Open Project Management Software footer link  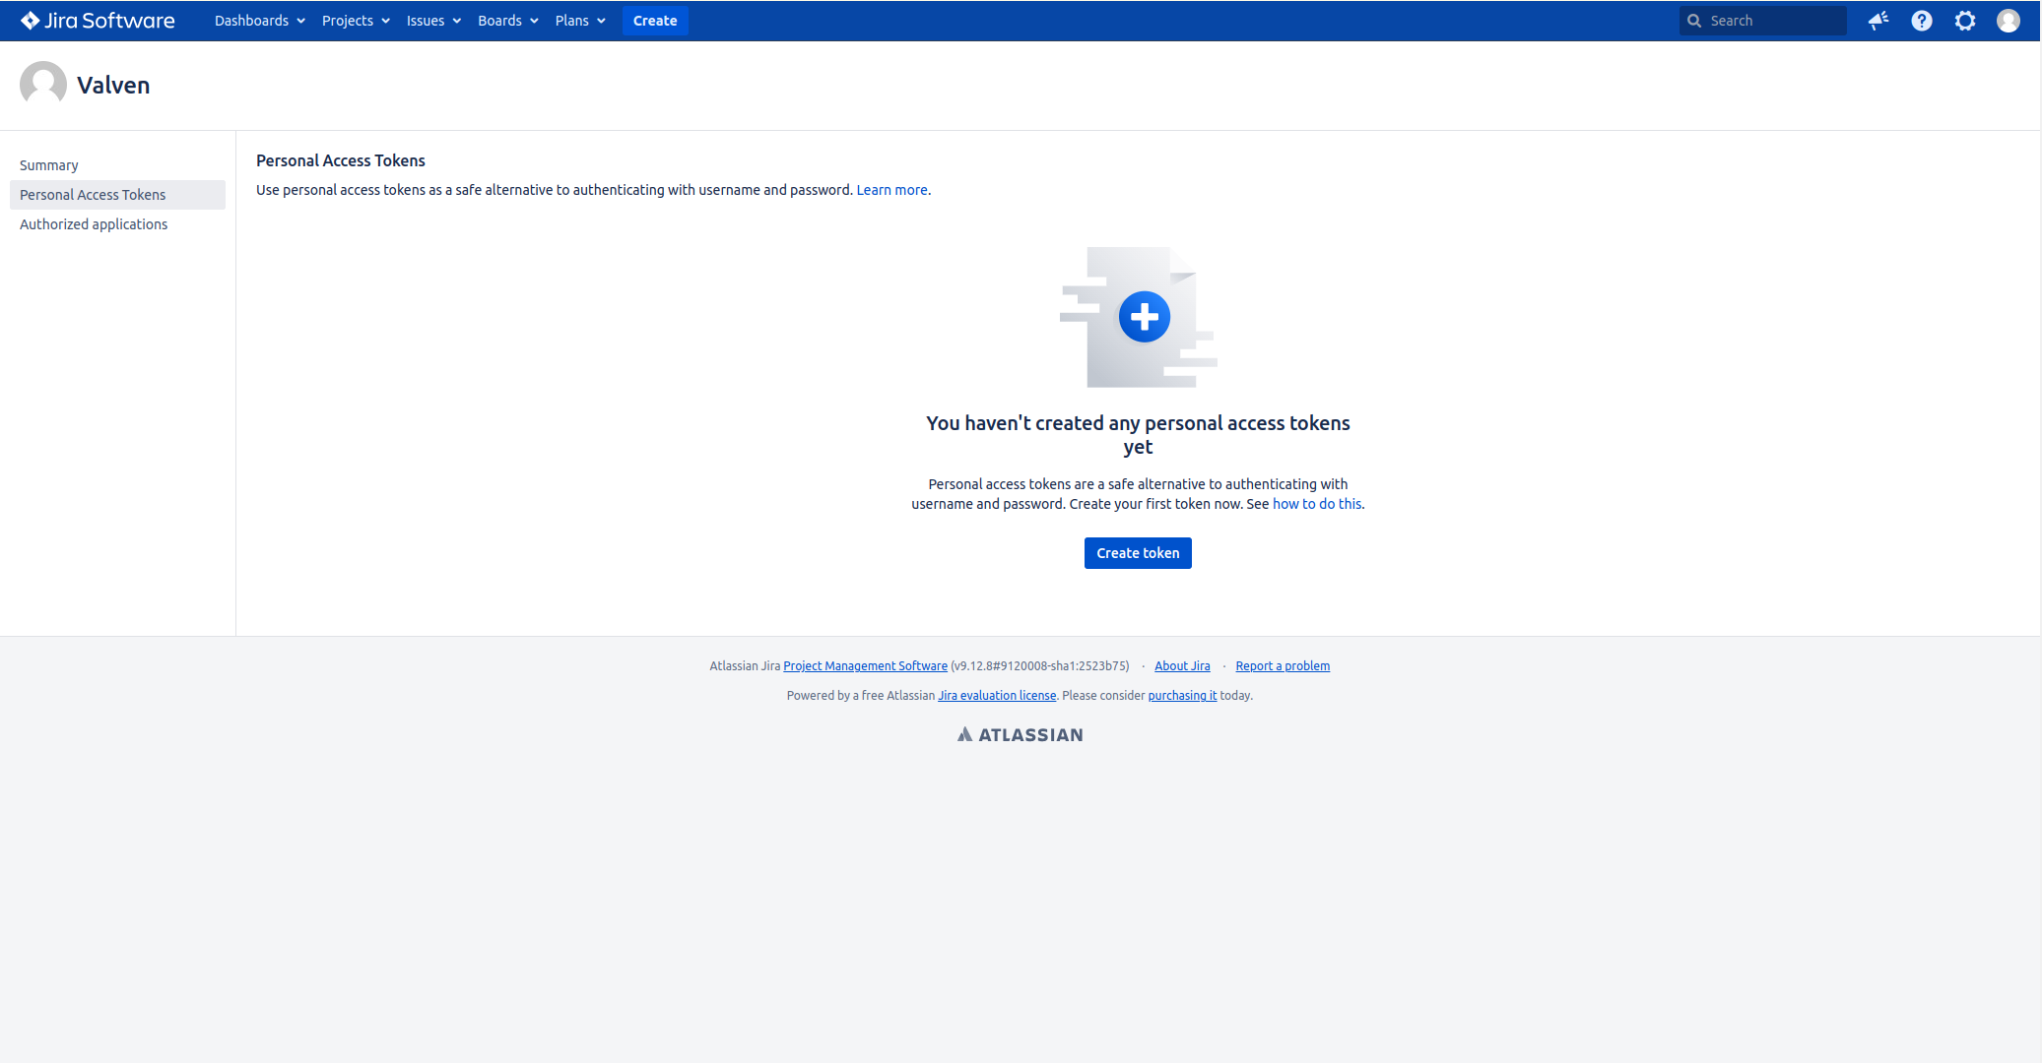pos(865,666)
